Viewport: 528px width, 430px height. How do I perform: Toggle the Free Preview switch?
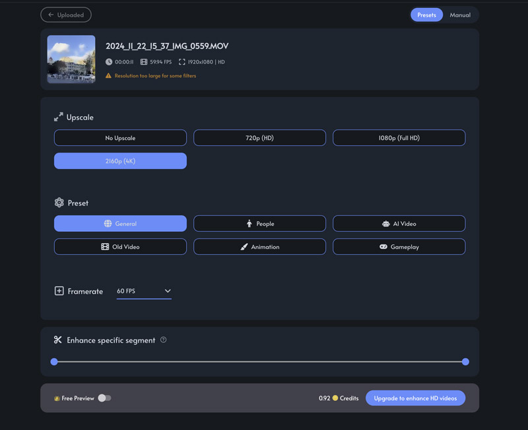pyautogui.click(x=104, y=398)
